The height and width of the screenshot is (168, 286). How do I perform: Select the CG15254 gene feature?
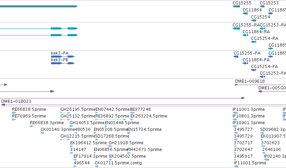253,20
